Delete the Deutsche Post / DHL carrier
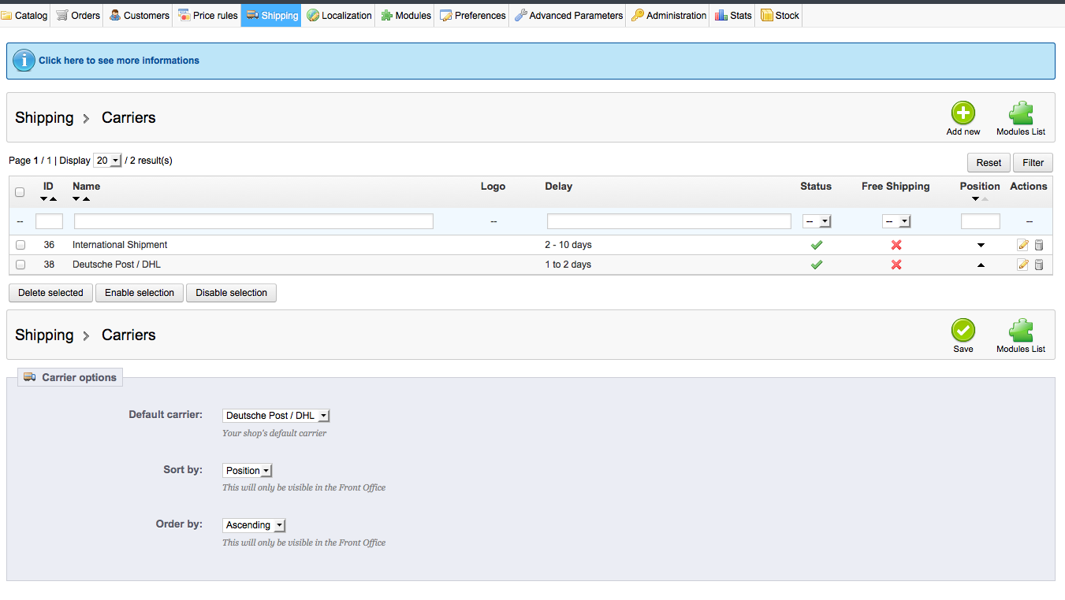The image size is (1065, 600). [x=1039, y=265]
